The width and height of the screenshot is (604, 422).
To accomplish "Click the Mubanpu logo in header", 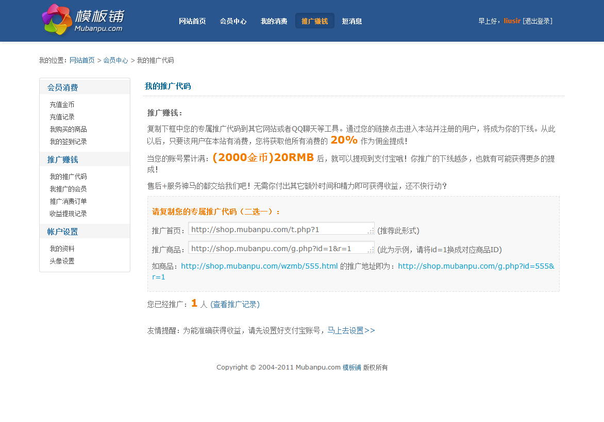I will coord(82,20).
